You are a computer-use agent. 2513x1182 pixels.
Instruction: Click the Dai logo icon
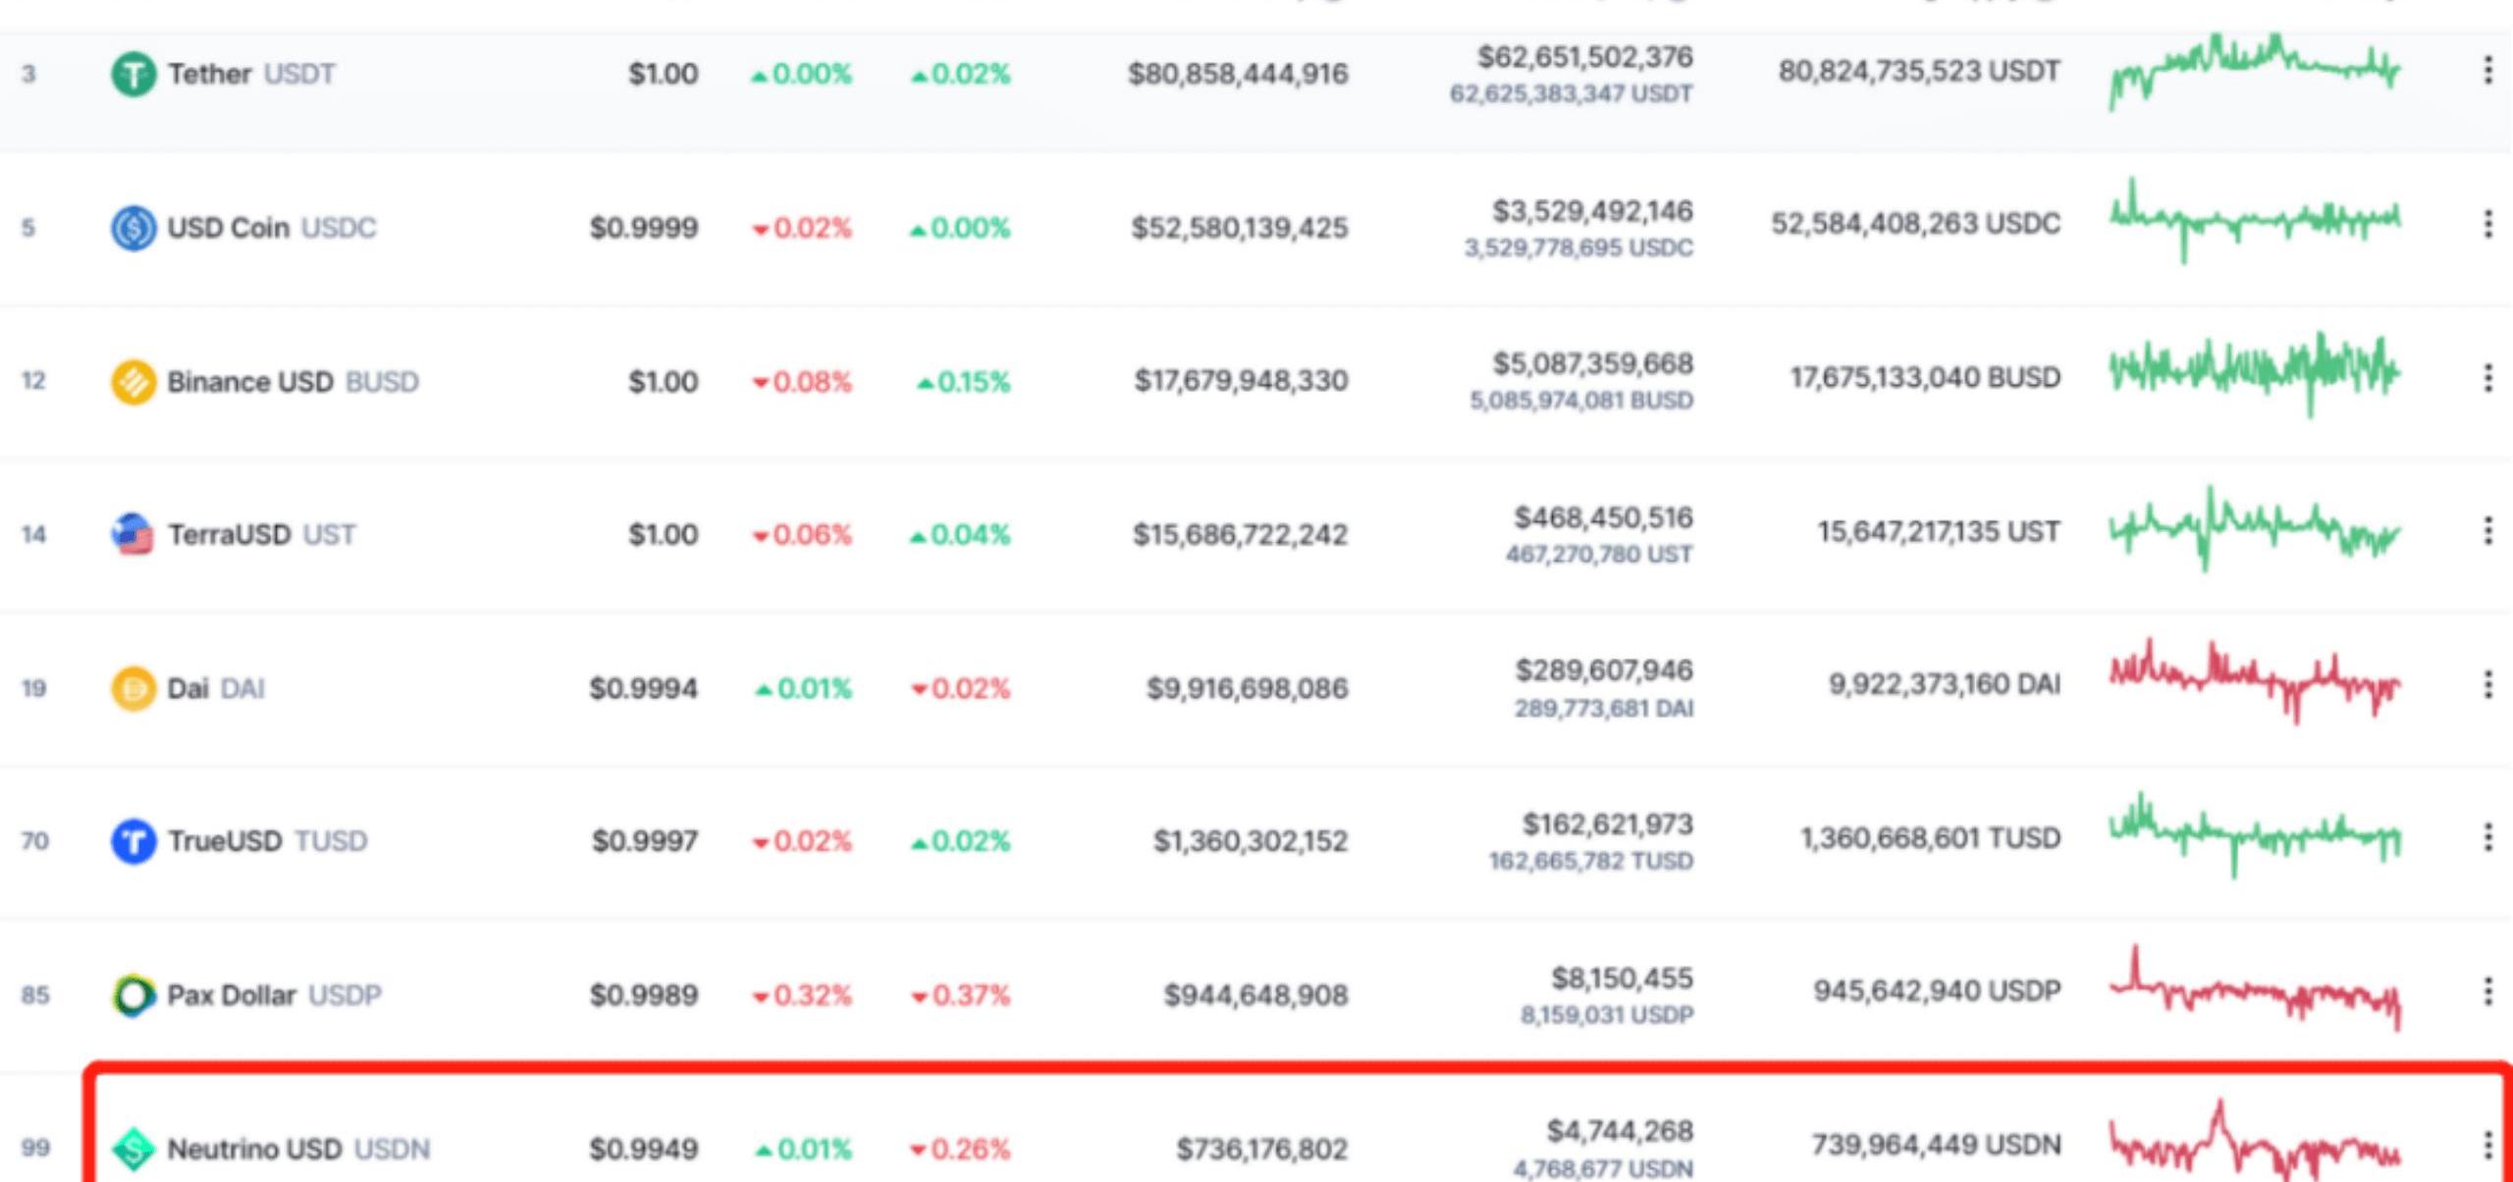click(134, 688)
